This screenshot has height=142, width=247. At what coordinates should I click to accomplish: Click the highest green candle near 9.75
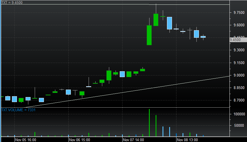coord(156,20)
